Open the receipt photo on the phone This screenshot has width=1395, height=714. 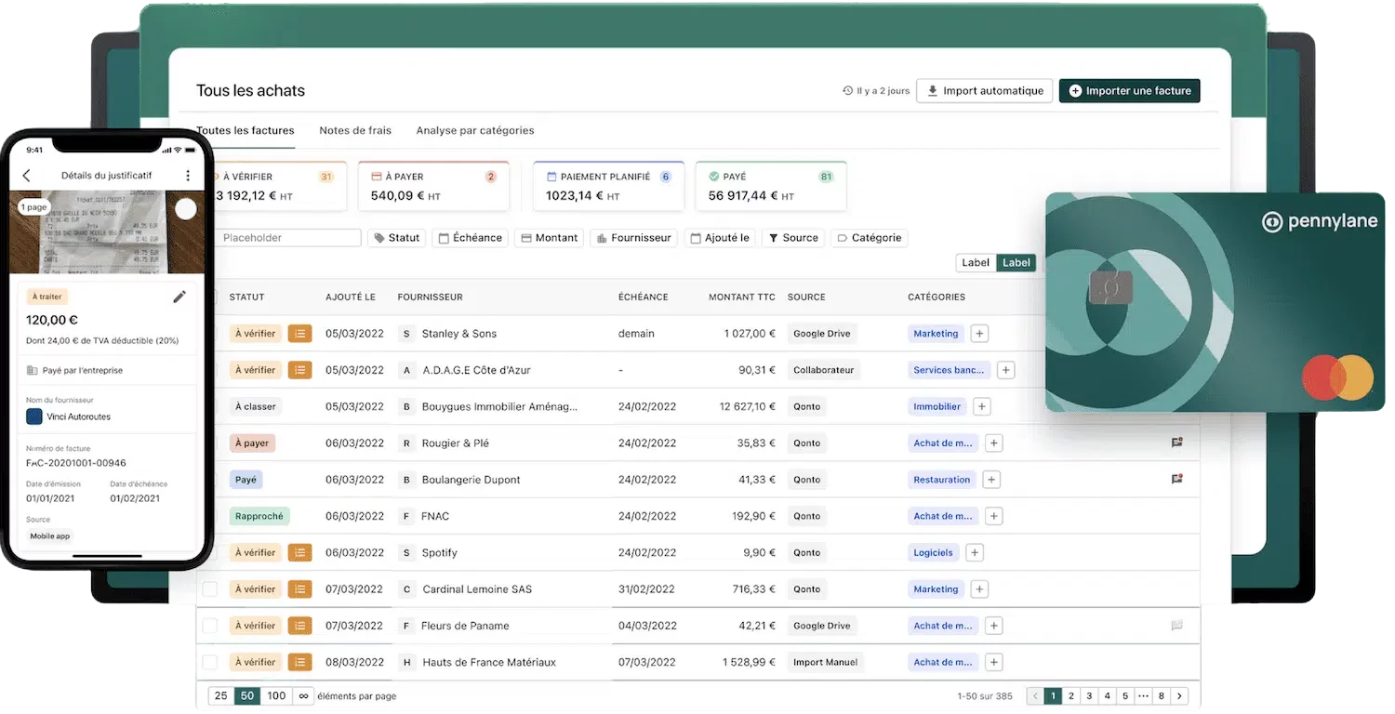pyautogui.click(x=107, y=232)
